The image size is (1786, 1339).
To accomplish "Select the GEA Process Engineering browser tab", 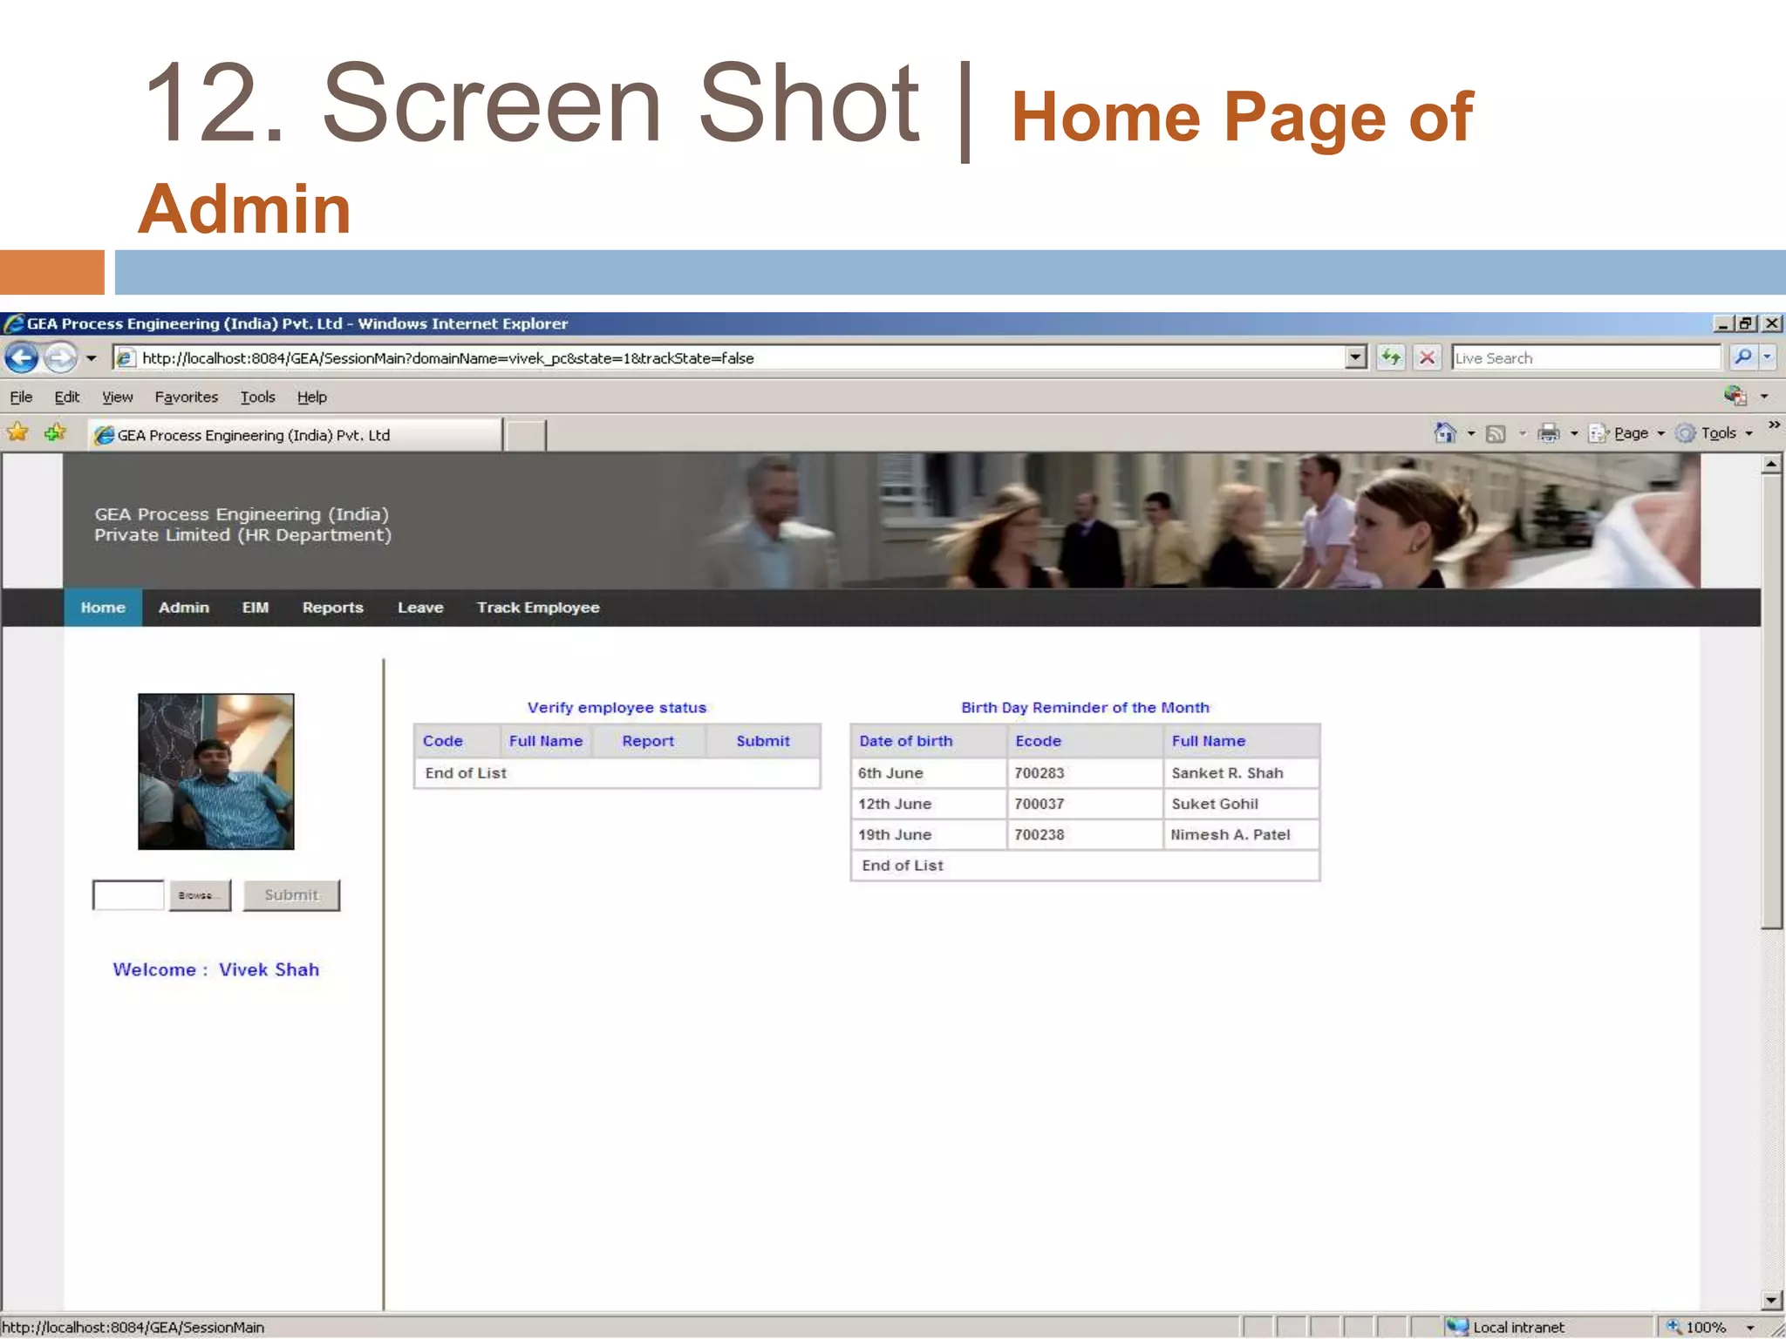I will (295, 434).
